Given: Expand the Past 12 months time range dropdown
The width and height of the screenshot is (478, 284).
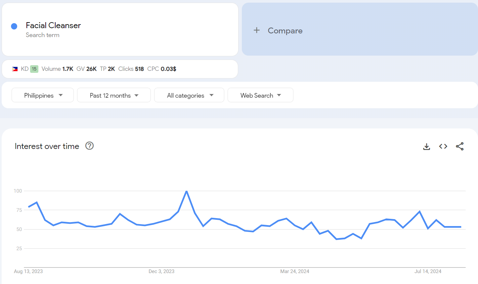Looking at the screenshot, I should (114, 95).
